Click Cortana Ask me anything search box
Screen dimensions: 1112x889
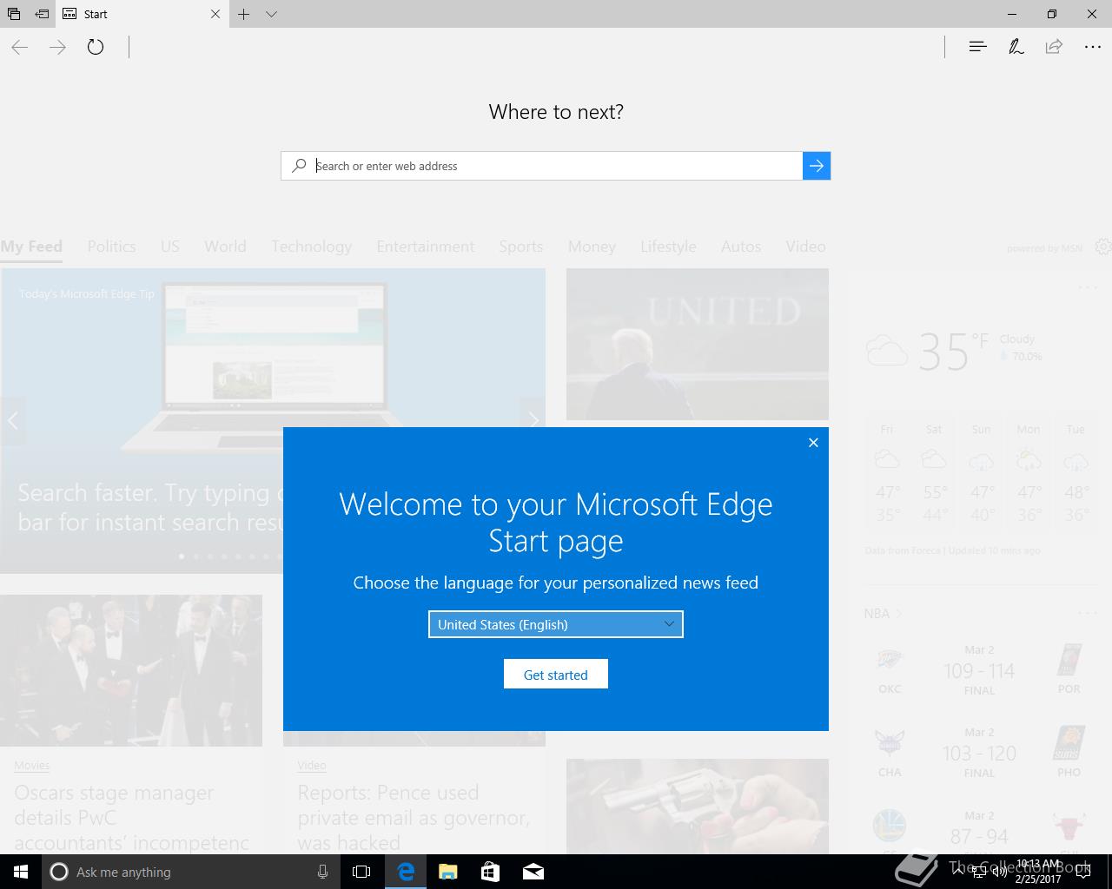pyautogui.click(x=178, y=872)
